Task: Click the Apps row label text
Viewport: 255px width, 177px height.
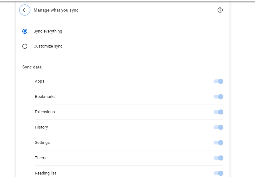Action: [40, 81]
